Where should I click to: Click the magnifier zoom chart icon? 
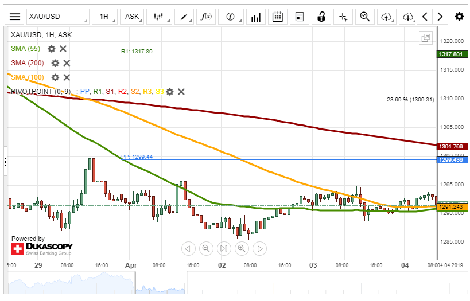click(x=365, y=17)
